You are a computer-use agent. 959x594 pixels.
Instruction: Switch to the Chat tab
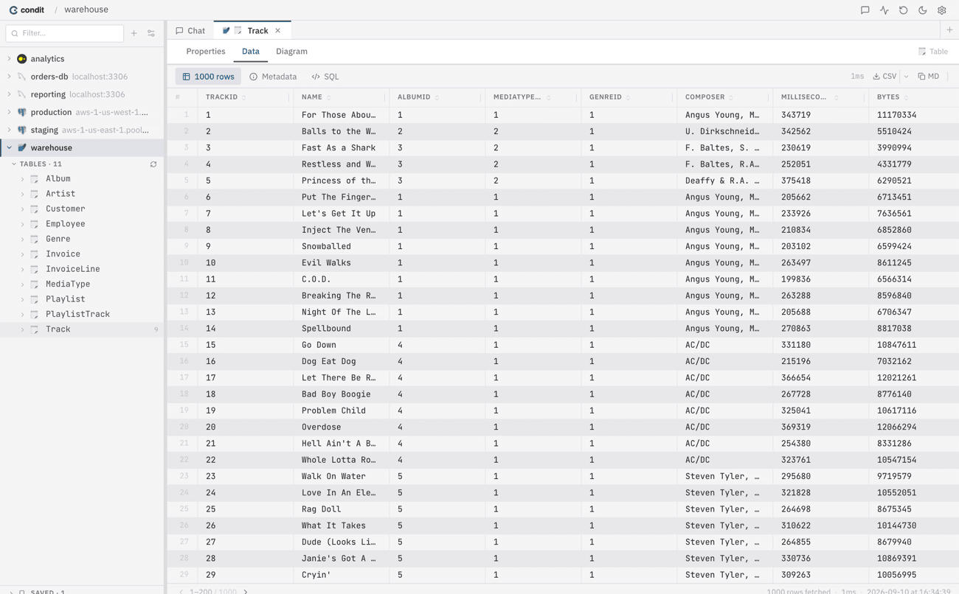pyautogui.click(x=190, y=31)
